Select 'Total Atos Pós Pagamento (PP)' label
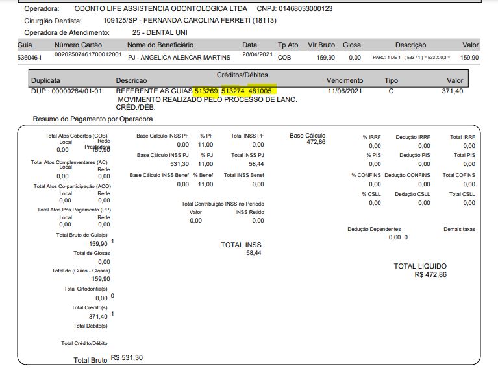498x373 pixels. (74, 210)
